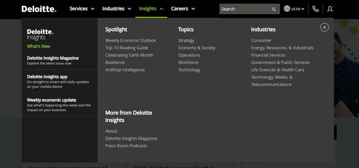The width and height of the screenshot is (359, 168).
Task: Open the US-EN language dropdown
Action: [x=298, y=9]
